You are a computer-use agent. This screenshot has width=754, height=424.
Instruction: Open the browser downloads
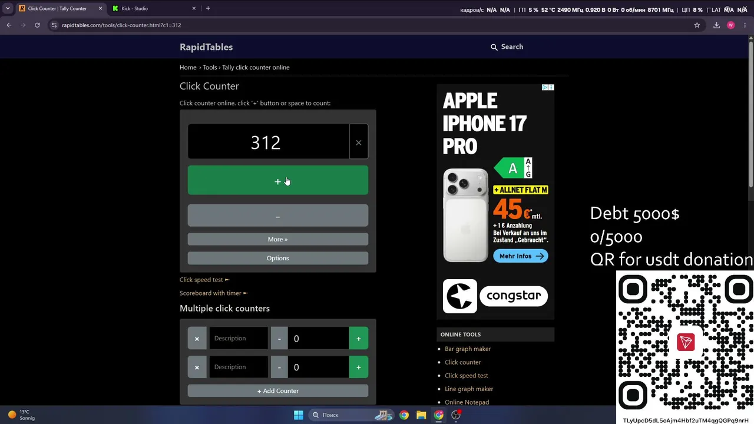716,25
